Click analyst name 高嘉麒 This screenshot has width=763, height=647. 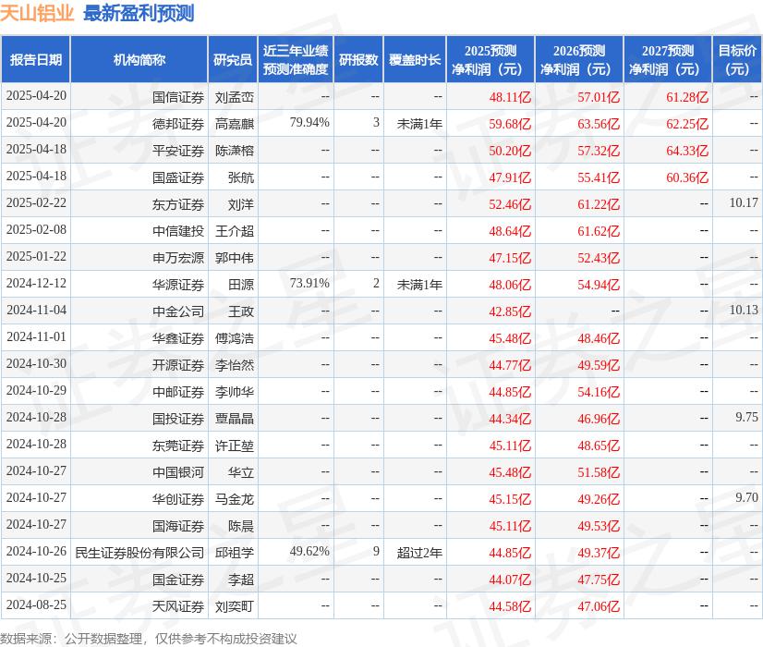(x=235, y=124)
